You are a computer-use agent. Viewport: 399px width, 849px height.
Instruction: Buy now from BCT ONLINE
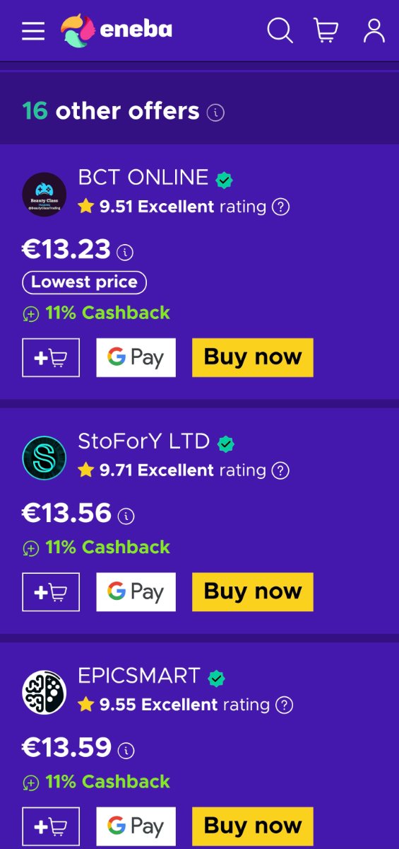[x=253, y=357]
